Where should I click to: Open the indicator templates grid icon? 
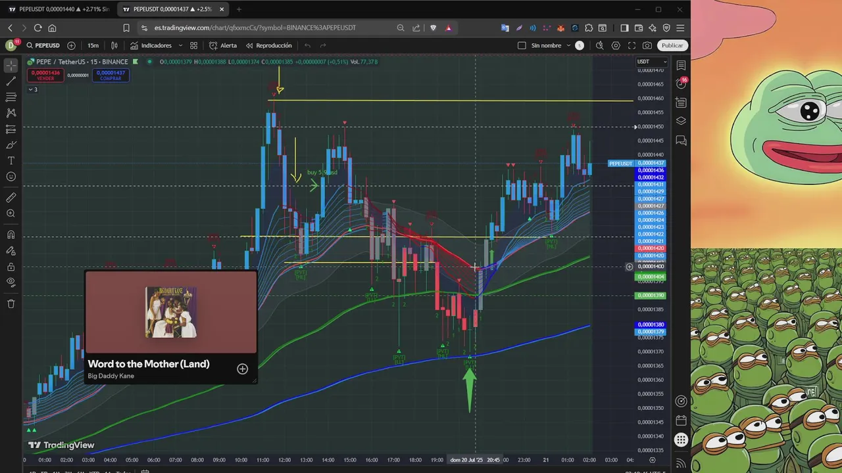[x=194, y=45]
